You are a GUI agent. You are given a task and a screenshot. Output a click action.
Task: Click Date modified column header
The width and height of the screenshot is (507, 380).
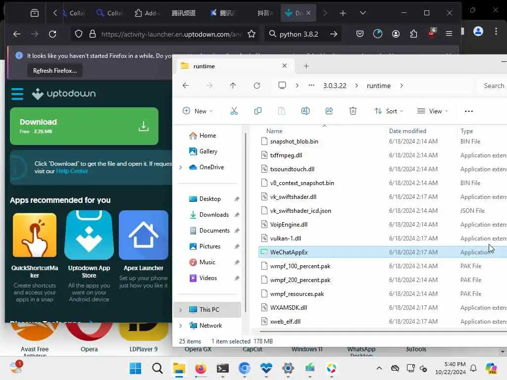[407, 131]
